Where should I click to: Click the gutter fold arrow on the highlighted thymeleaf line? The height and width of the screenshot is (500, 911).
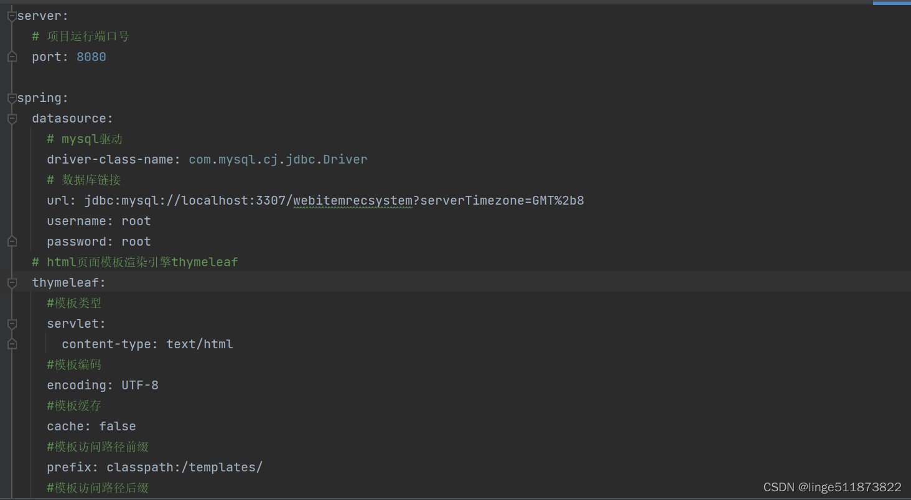(11, 282)
